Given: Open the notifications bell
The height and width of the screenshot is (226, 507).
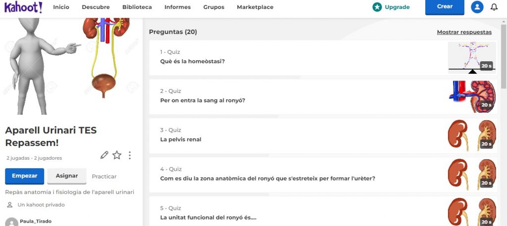Looking at the screenshot, I should (x=494, y=7).
